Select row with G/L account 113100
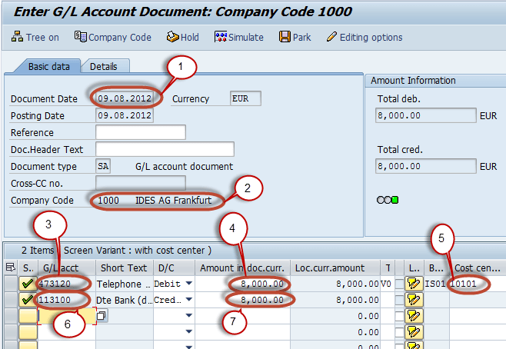Screen dimensions: 506x349 [x=9, y=300]
